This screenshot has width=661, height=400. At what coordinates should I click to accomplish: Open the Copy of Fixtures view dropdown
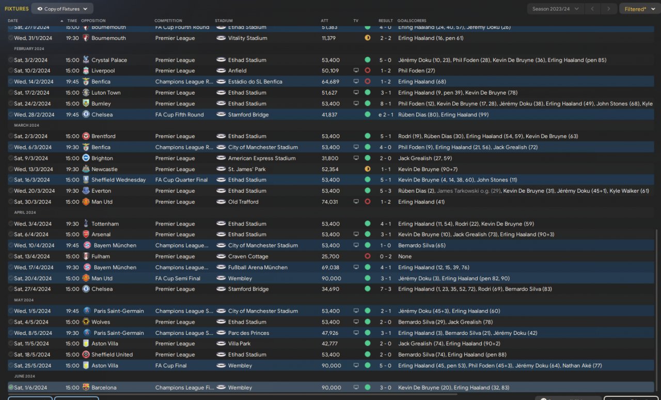[x=62, y=9]
